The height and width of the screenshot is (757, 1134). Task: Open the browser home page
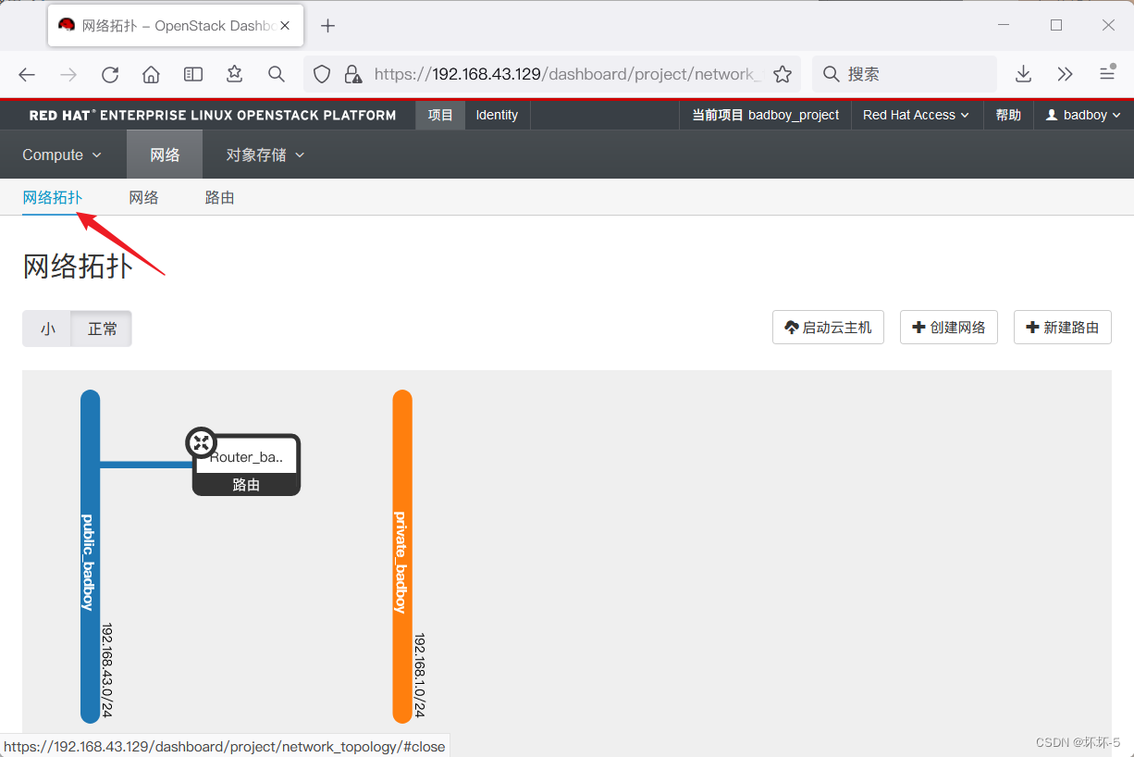pos(152,75)
